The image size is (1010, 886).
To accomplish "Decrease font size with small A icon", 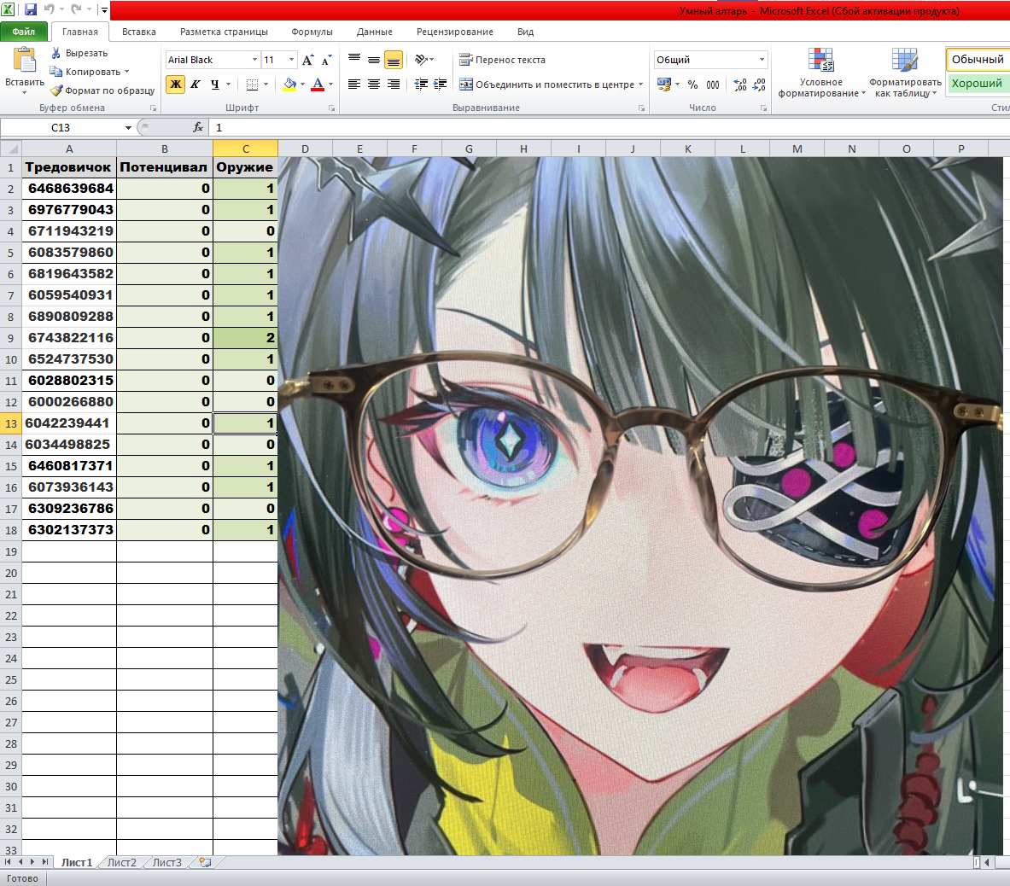I will click(x=327, y=60).
